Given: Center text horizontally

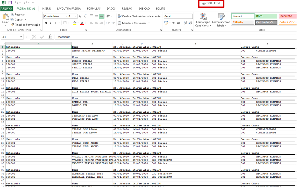Looking at the screenshot, I should [96, 23].
